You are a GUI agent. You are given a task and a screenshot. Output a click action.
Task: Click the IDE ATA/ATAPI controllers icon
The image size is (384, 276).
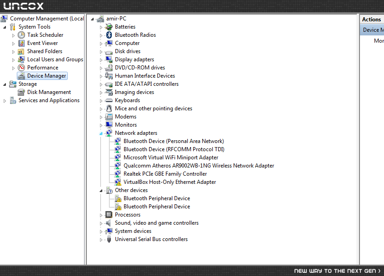109,84
